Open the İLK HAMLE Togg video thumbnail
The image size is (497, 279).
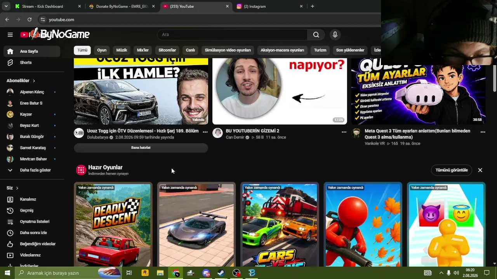pos(141,91)
